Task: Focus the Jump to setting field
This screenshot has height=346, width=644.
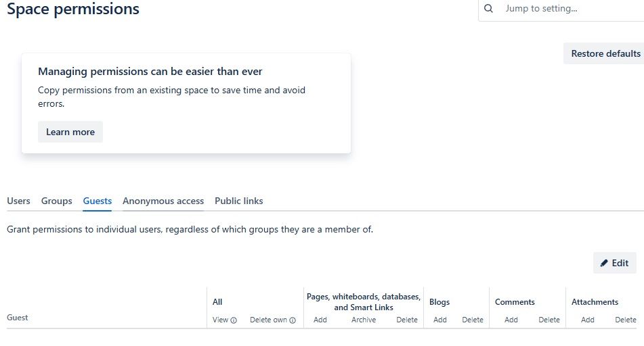Action: 569,9
